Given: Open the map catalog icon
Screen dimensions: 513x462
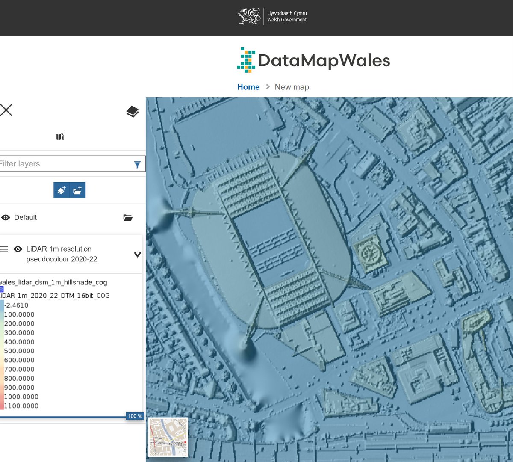Looking at the screenshot, I should pyautogui.click(x=60, y=136).
